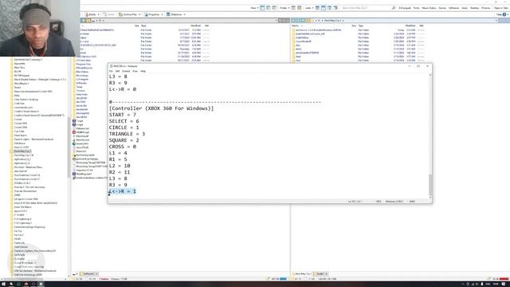Open the Pictures favorite link
The image size is (510, 287).
(x=485, y=8)
